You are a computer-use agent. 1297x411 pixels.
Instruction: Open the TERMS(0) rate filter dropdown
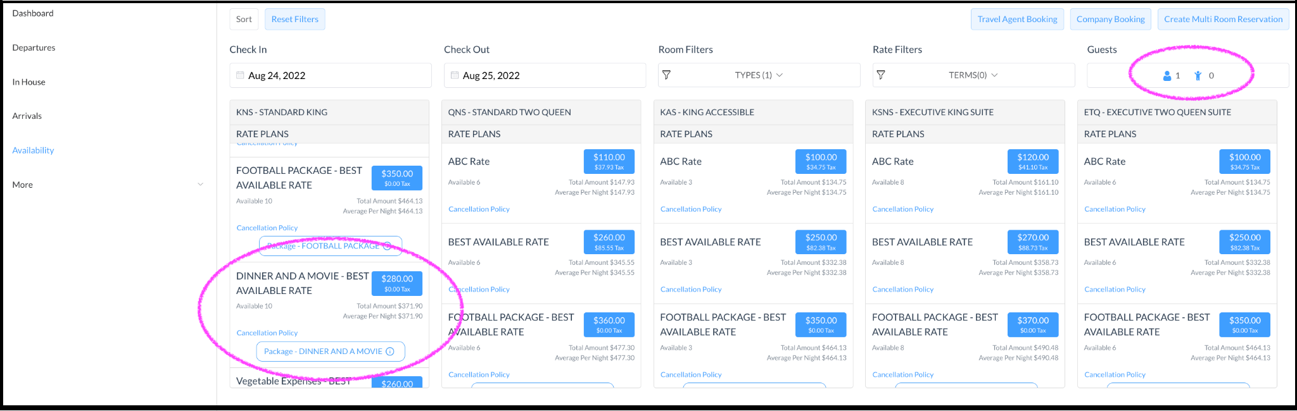click(x=973, y=75)
